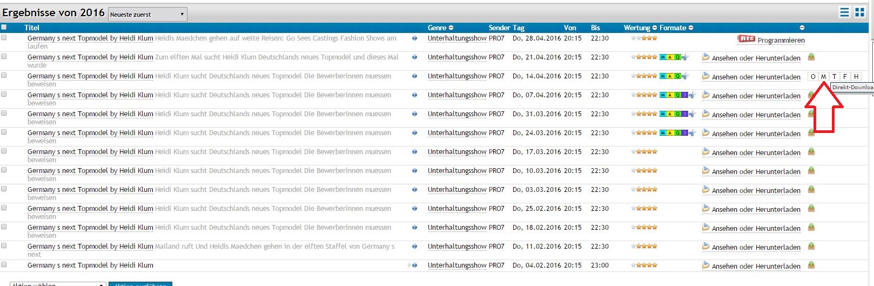Viewport: 874px width, 286px height.
Task: Click scissors cutlist icon in 07.04.2016 row
Action: [x=692, y=95]
